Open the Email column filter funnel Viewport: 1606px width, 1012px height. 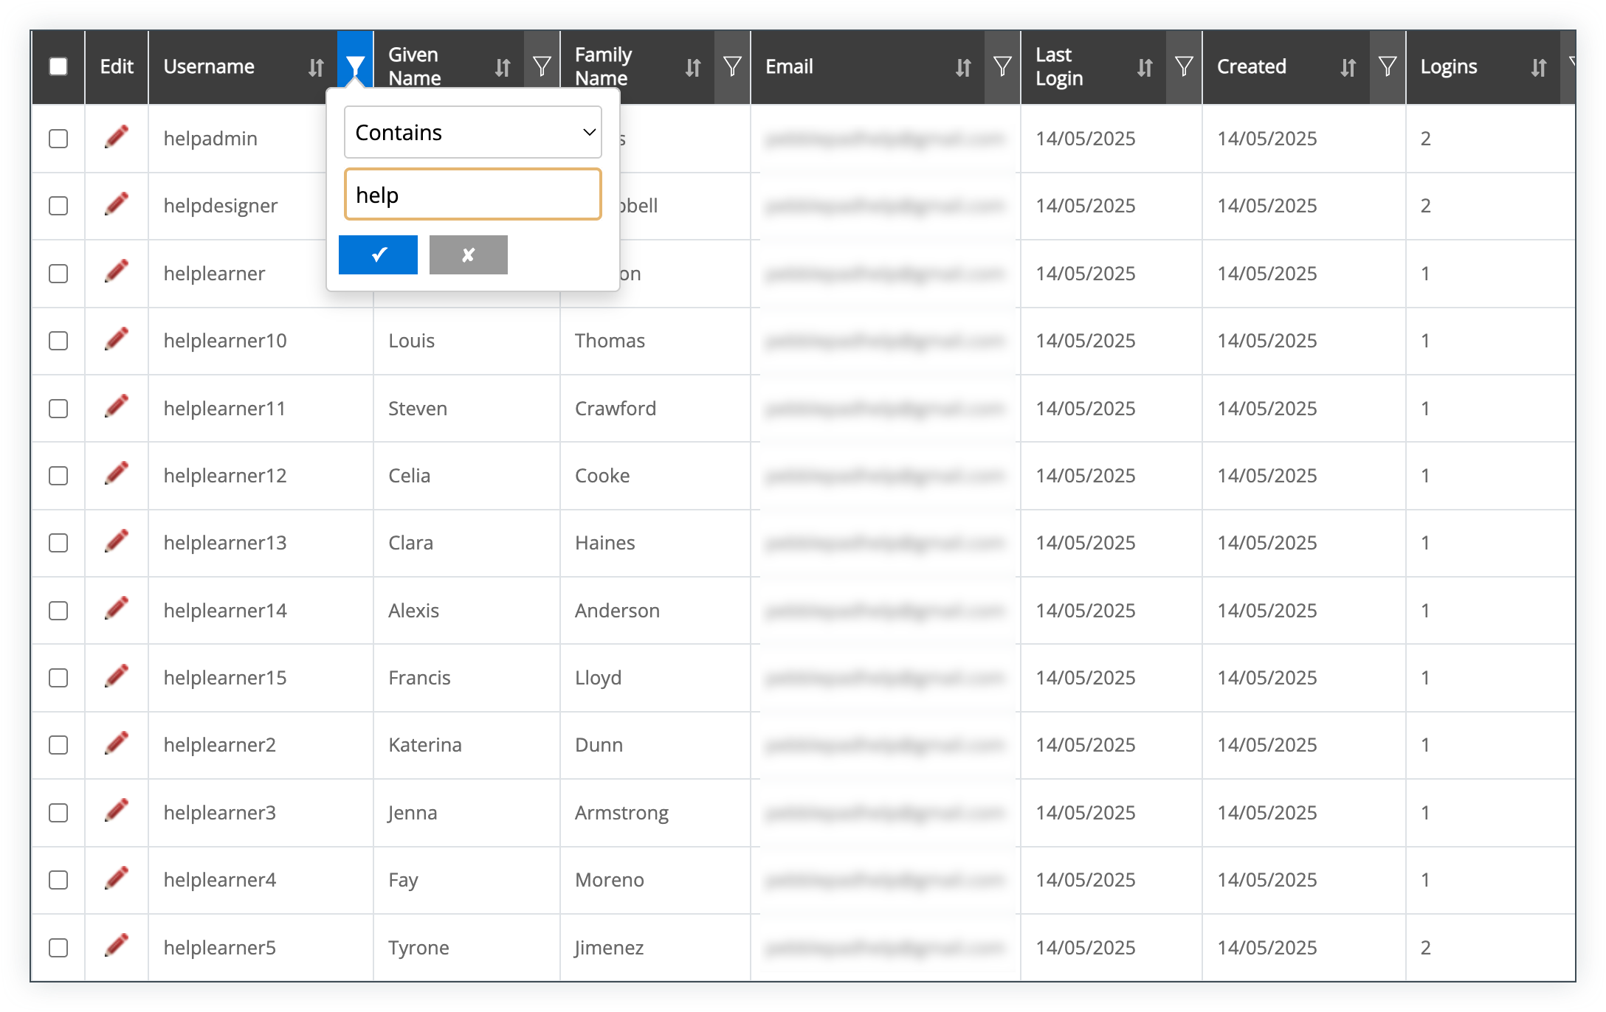point(1002,67)
